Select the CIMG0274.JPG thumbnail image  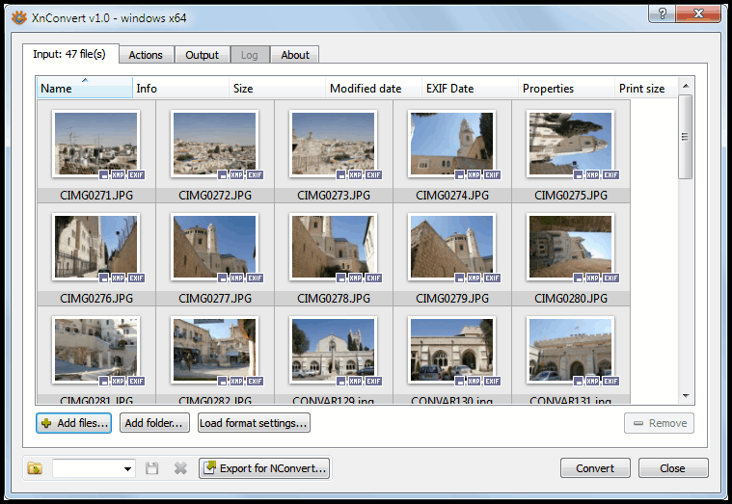point(452,144)
